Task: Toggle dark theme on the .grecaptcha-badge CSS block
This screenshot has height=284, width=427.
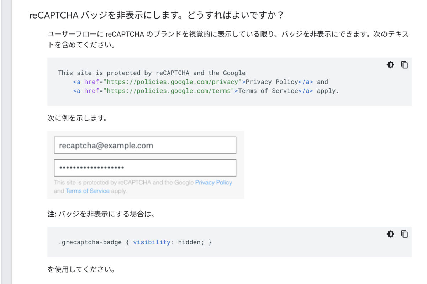Action: (390, 234)
